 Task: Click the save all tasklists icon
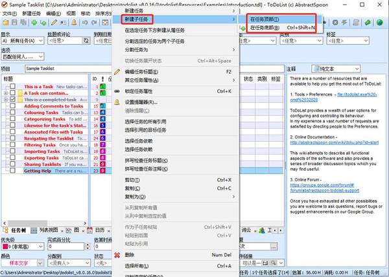23,23
